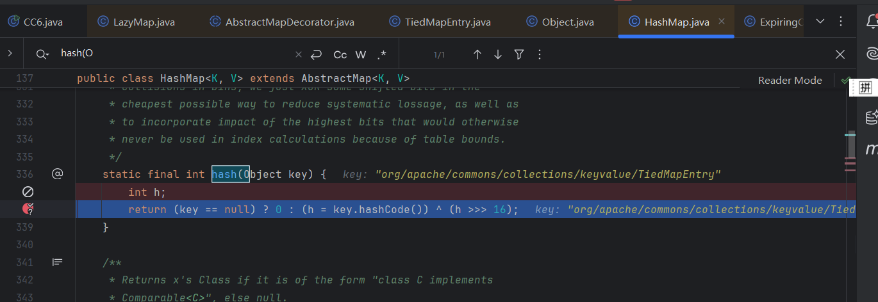Screen dimensions: 878x302
Task: Open the search filter options
Action: click(519, 54)
